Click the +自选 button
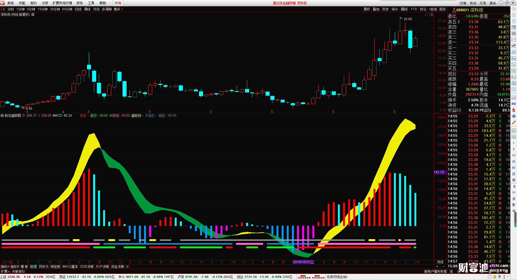The width and height of the screenshot is (517, 280). click(433, 9)
